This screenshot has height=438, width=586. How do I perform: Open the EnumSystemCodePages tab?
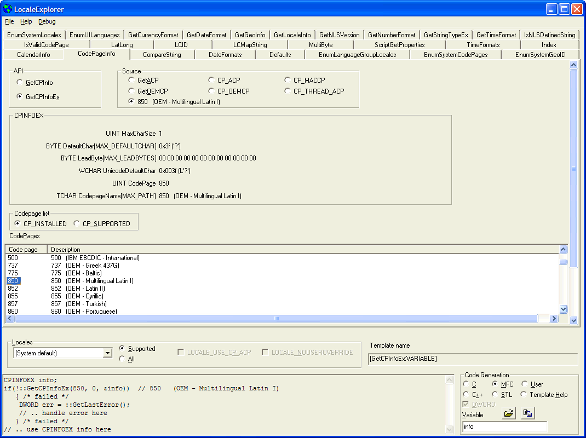(x=456, y=55)
